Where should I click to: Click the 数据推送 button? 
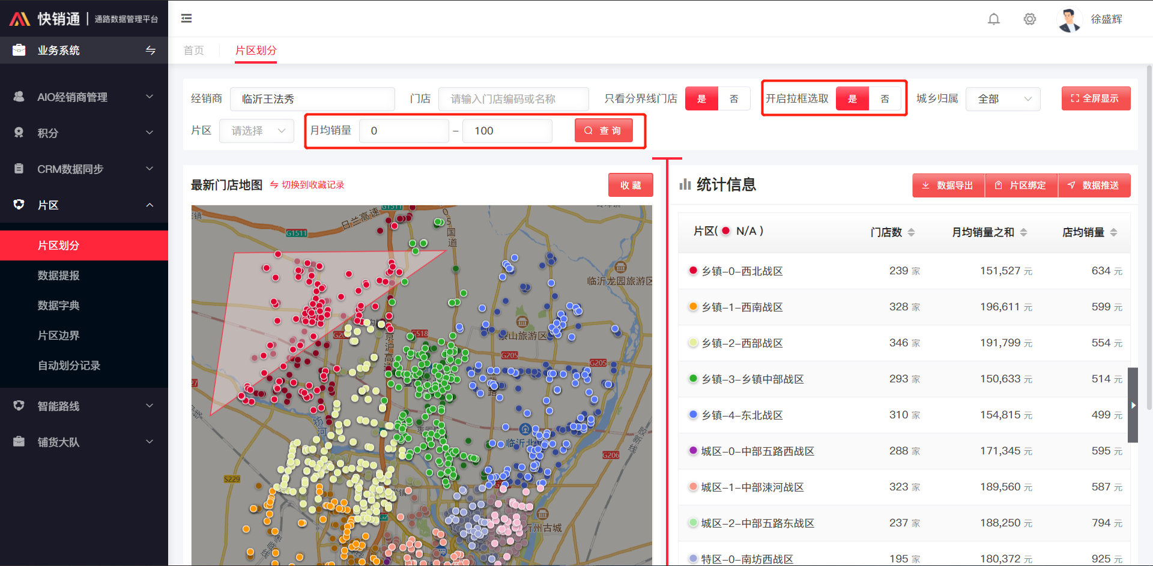[x=1094, y=185]
